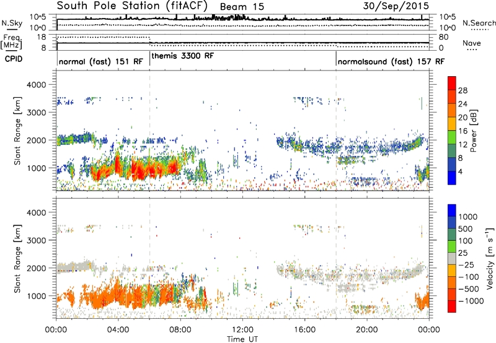Pick the light green segment of power colorbar
The height and width of the screenshot is (343, 496).
click(x=452, y=137)
